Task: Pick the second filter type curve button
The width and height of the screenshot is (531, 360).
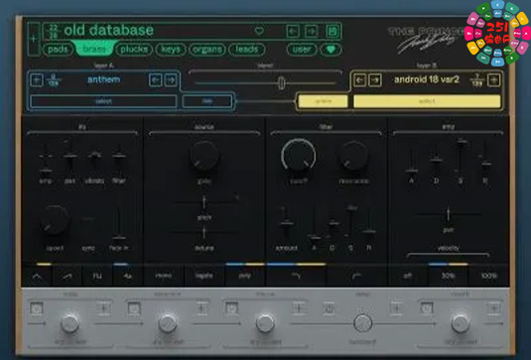Action: (x=356, y=277)
